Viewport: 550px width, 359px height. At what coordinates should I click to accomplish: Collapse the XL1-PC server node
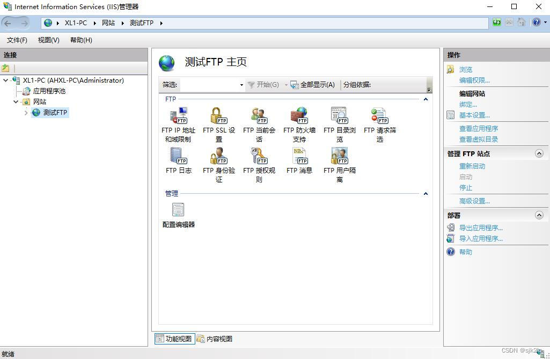5,80
